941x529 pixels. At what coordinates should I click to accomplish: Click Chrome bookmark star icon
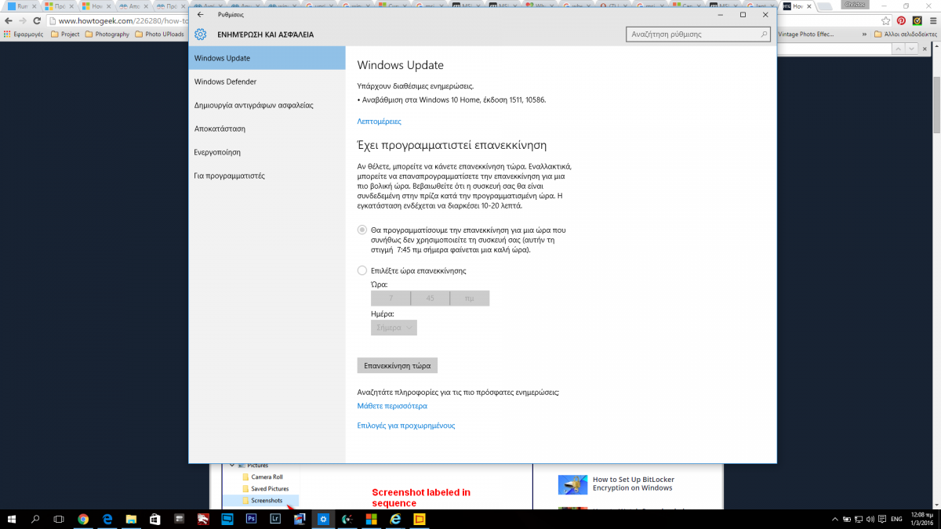(x=885, y=20)
